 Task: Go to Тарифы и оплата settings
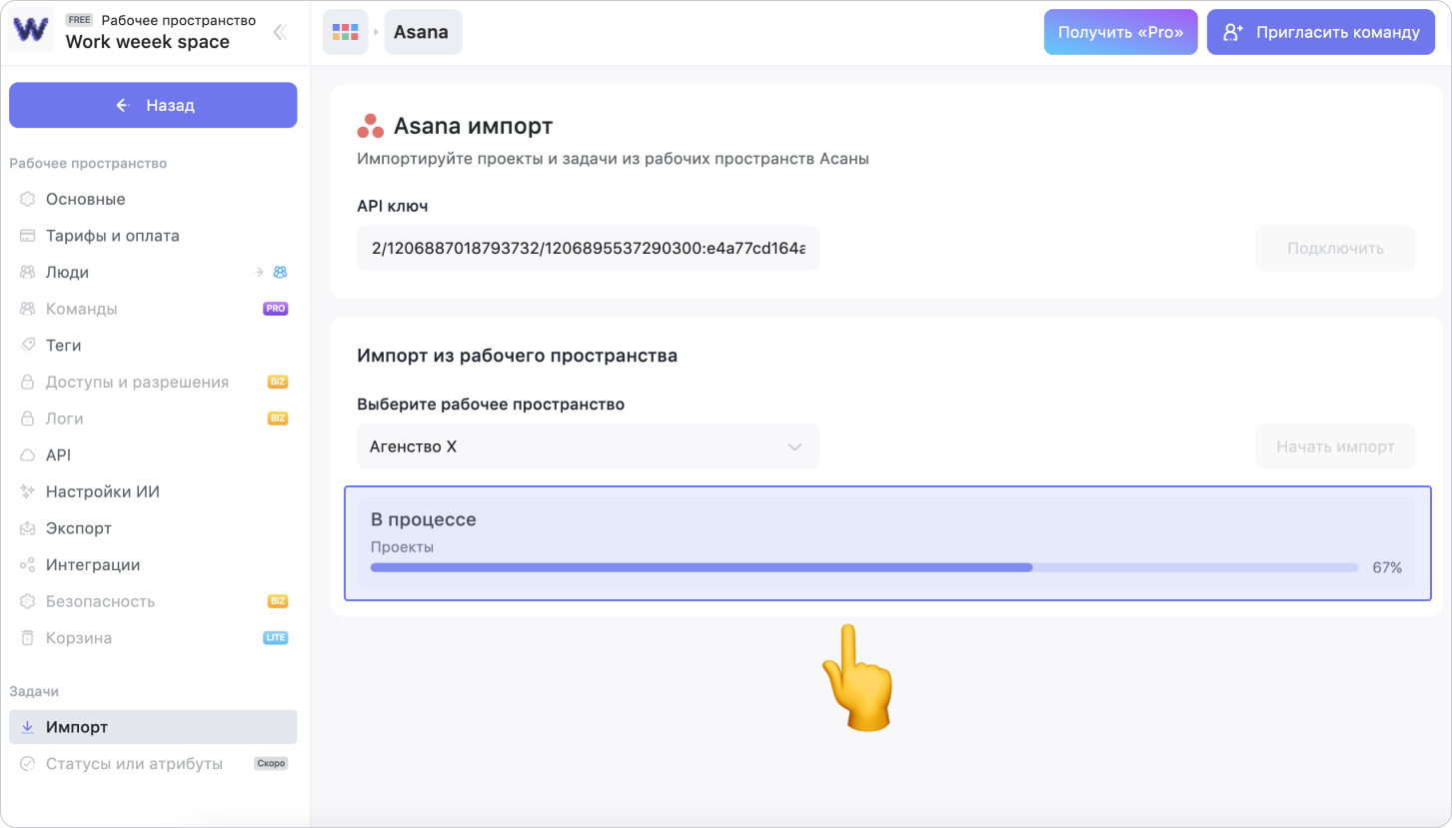(x=112, y=236)
